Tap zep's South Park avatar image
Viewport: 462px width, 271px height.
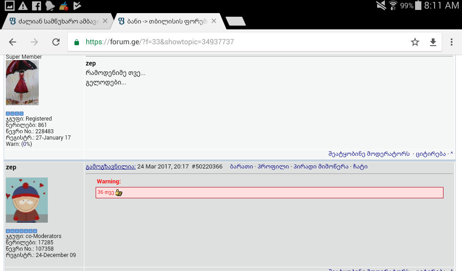pos(27,200)
